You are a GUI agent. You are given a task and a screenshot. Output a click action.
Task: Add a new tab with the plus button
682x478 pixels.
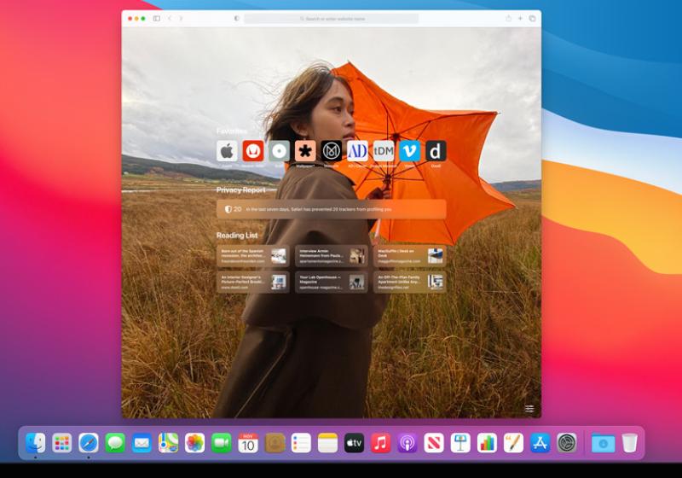click(x=520, y=18)
